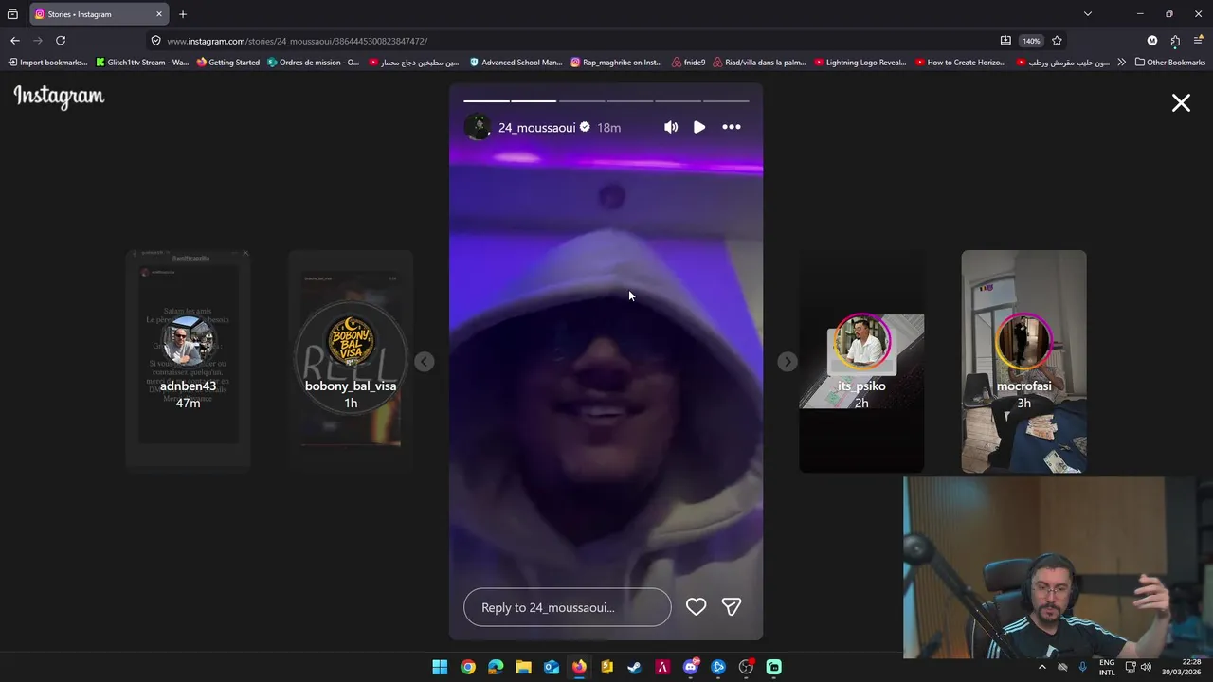Open site security shield icon
1213x682 pixels.
(156, 41)
